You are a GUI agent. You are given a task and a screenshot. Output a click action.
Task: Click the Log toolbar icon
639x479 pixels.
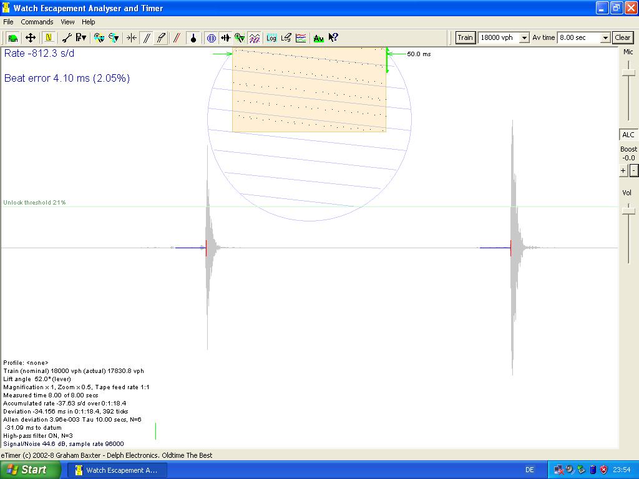tap(271, 38)
